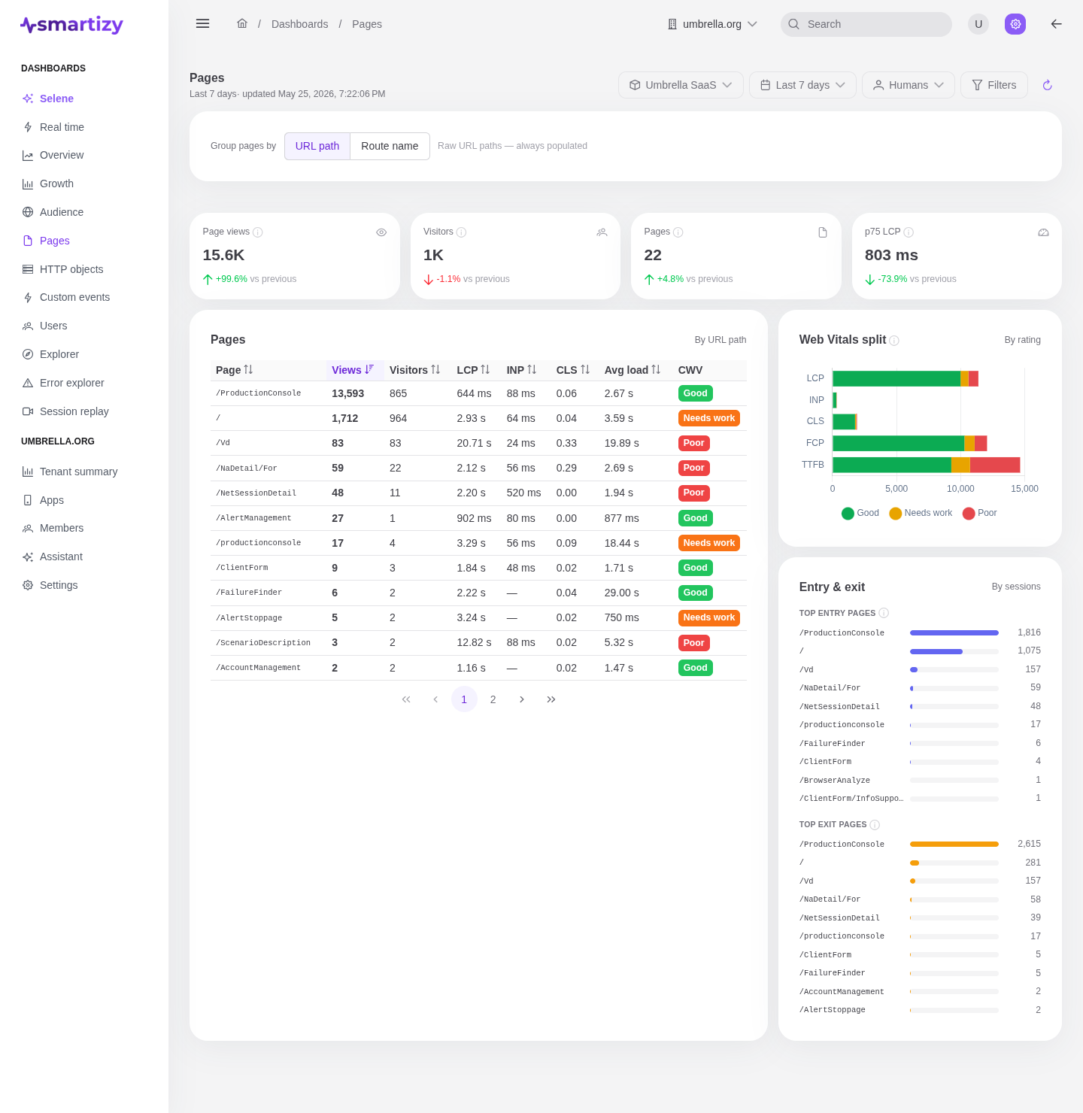Image resolution: width=1083 pixels, height=1113 pixels.
Task: Click /ProductionConsole row in Pages table
Action: point(478,393)
